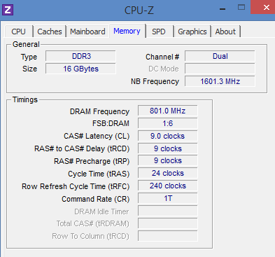Select the Memory tab

(127, 31)
